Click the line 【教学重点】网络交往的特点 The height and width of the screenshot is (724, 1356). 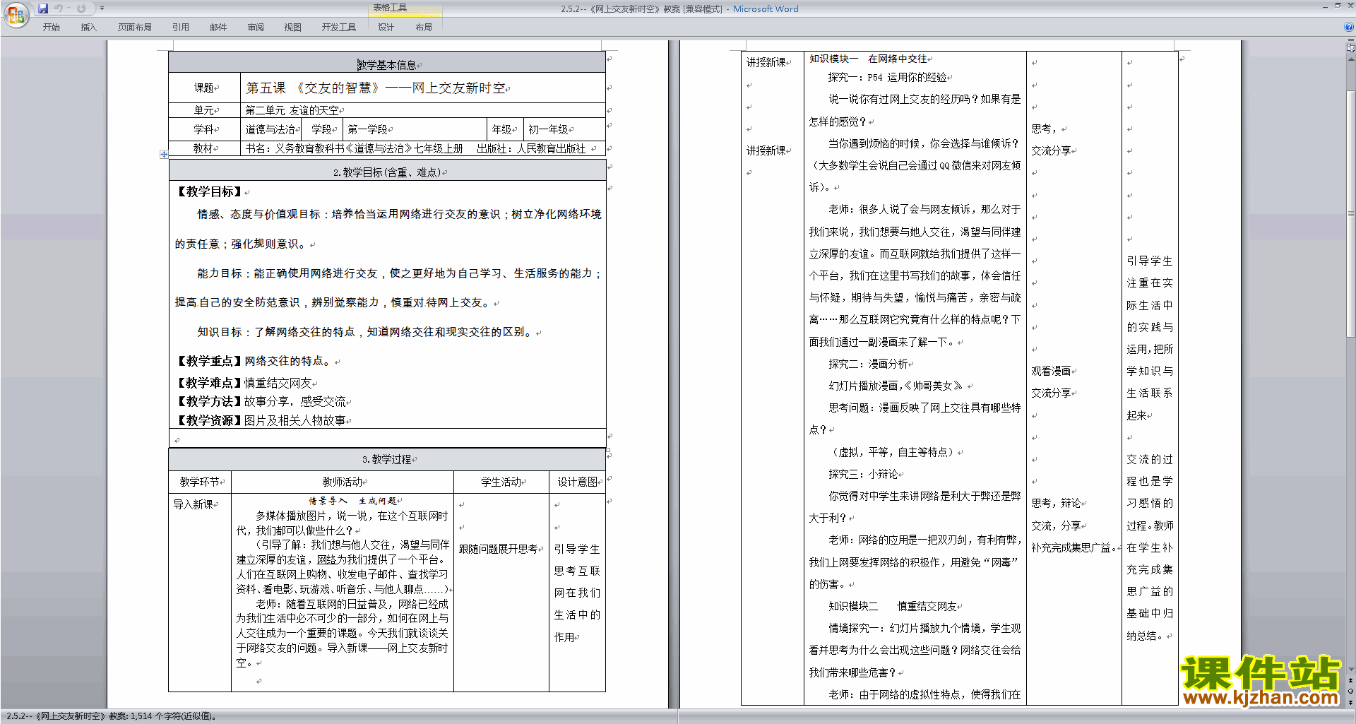point(253,361)
